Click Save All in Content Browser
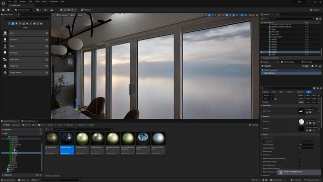 (26, 125)
